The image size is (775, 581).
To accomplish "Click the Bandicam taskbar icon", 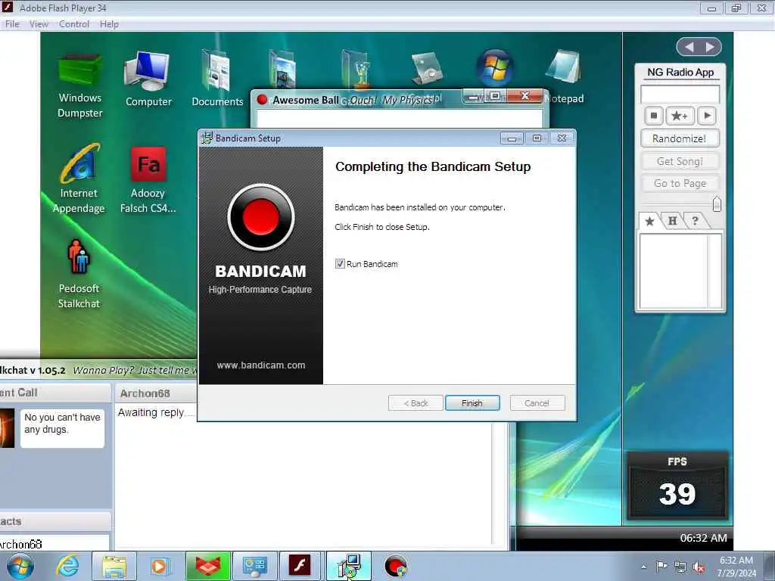I will [x=395, y=566].
